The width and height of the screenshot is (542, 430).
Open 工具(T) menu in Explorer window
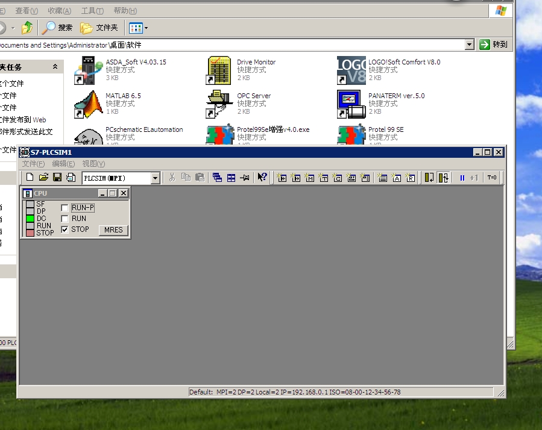[92, 11]
